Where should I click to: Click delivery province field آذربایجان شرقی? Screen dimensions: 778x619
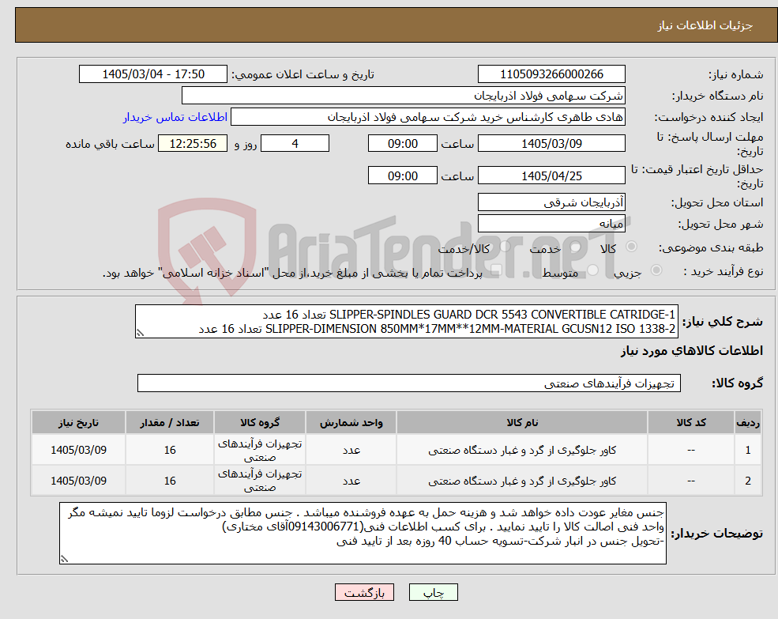[x=551, y=202]
